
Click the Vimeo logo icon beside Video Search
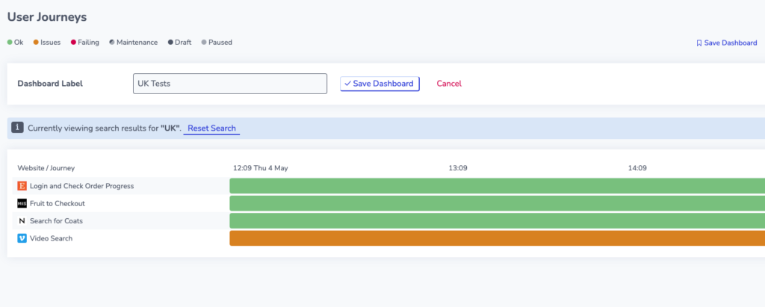(22, 239)
